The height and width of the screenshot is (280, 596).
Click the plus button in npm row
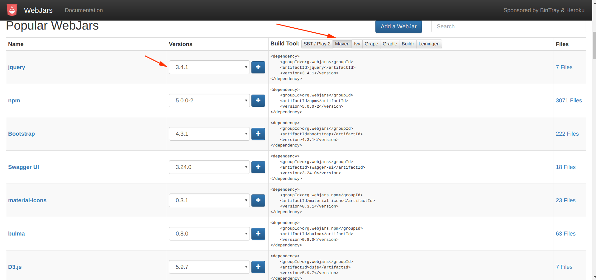click(258, 100)
